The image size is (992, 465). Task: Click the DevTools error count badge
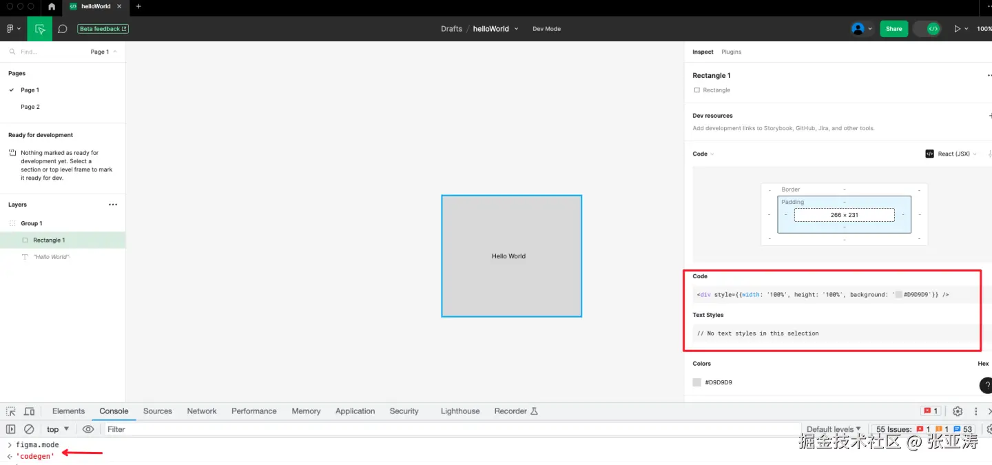[931, 411]
